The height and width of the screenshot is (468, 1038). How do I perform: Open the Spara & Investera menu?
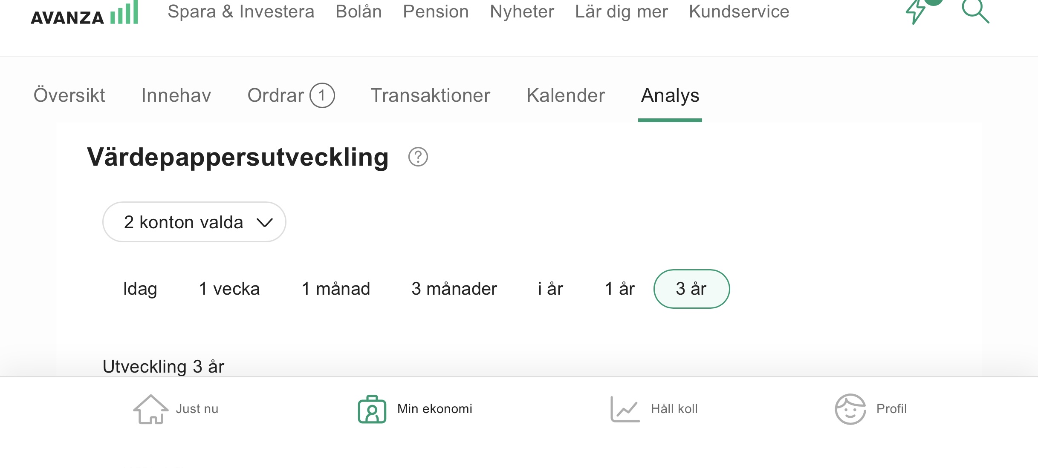point(241,11)
